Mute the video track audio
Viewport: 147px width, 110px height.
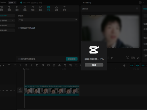pos(11,90)
